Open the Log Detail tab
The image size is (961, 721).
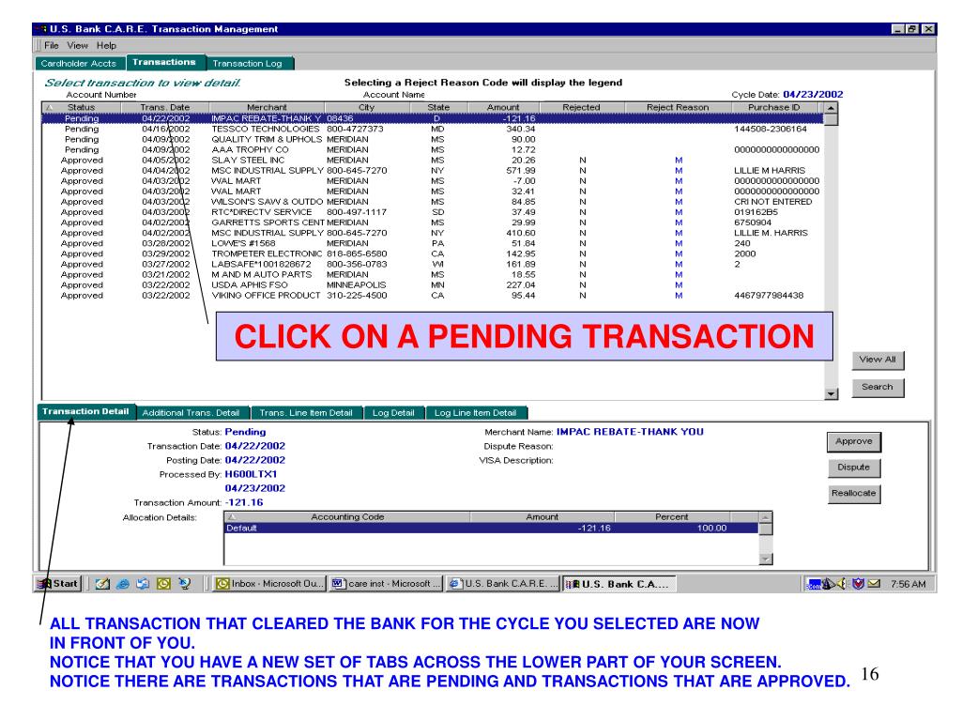point(393,413)
